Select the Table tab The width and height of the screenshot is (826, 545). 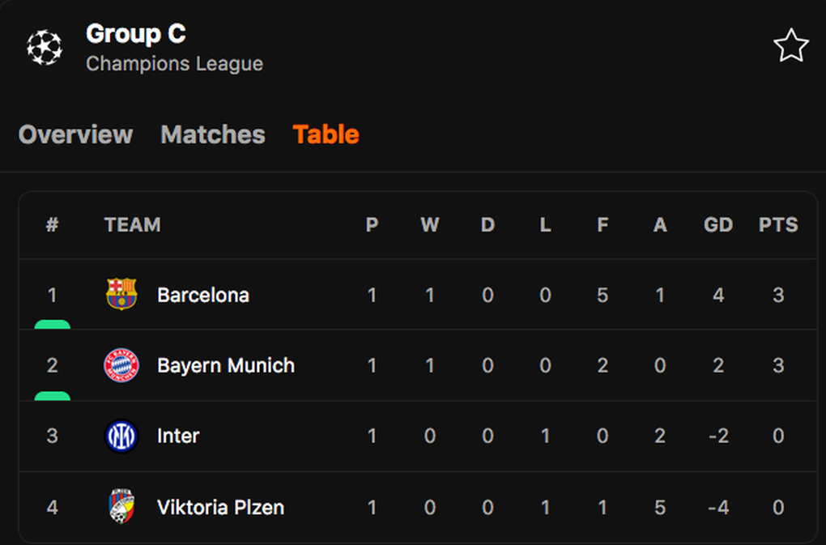pyautogui.click(x=326, y=134)
